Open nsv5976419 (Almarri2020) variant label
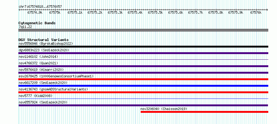Screen dimensions: 277x124 pyautogui.click(x=41, y=70)
